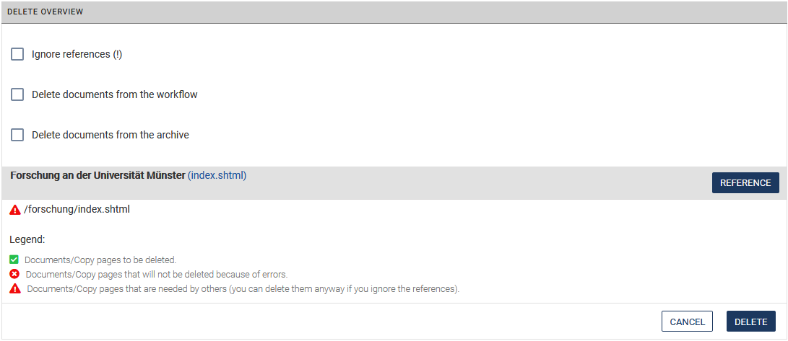Screen dimensions: 788x341
Task: Check the archive documents deletion checkbox
Action: (x=17, y=135)
